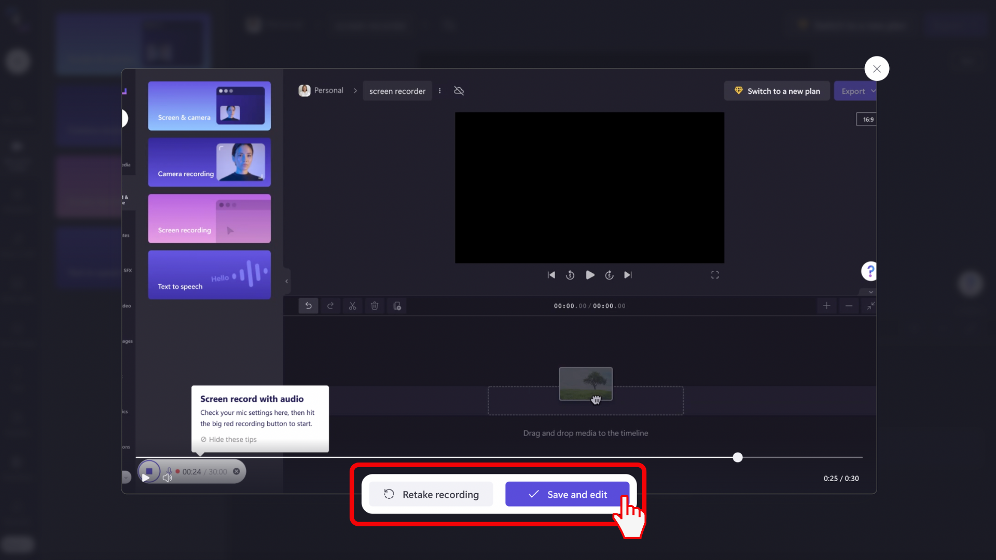Toggle cloud backup next to the project name

[459, 90]
